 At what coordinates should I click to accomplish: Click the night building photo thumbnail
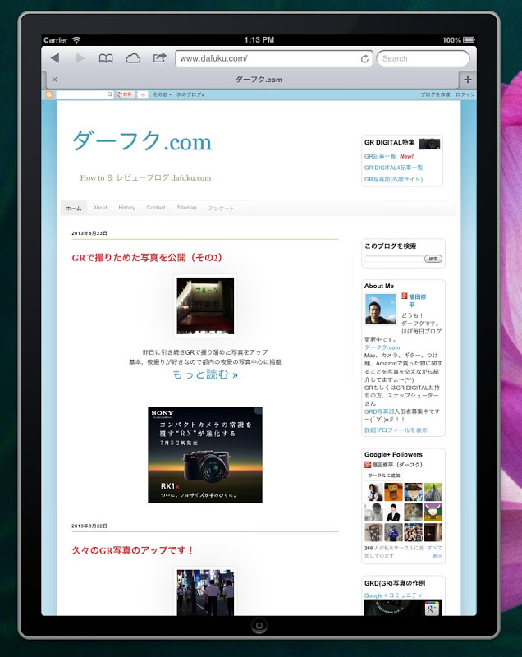pos(205,306)
